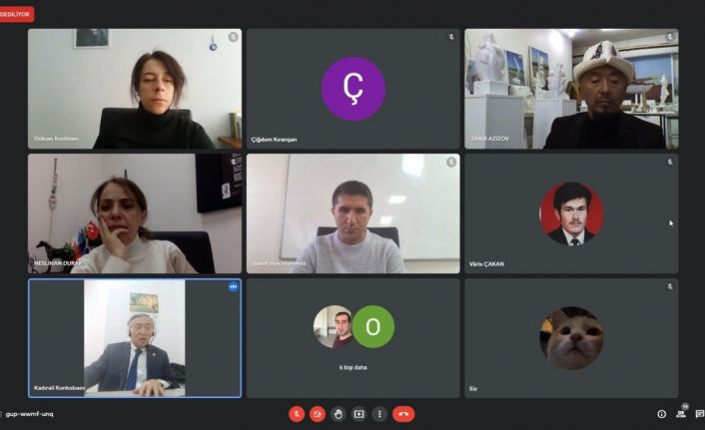Leave the call with the red hang-up button

pos(403,414)
